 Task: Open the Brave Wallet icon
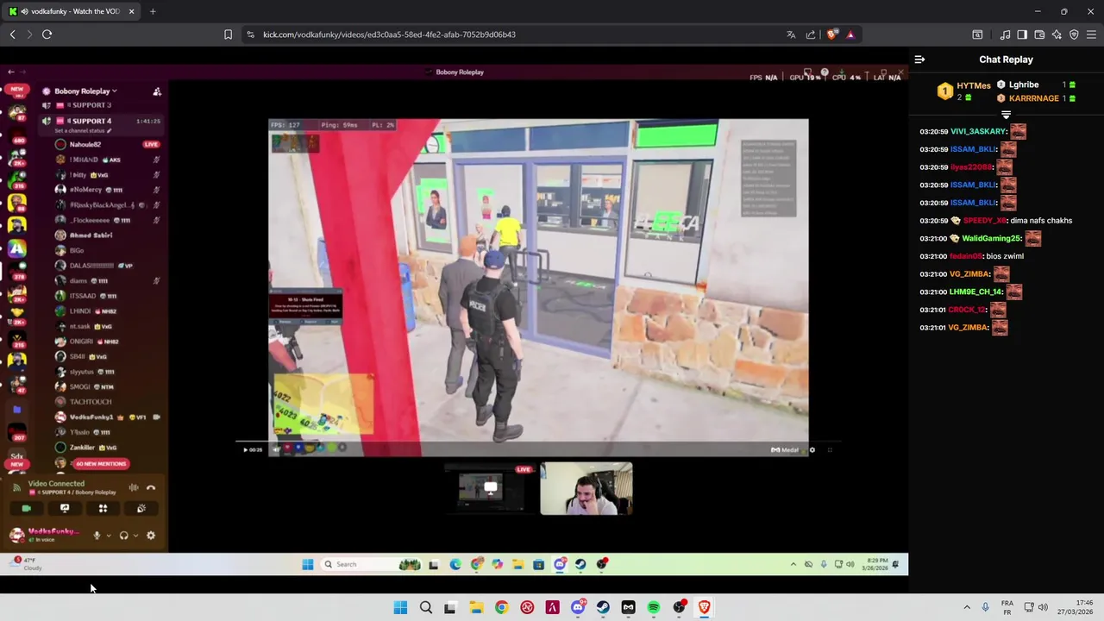(x=1039, y=34)
